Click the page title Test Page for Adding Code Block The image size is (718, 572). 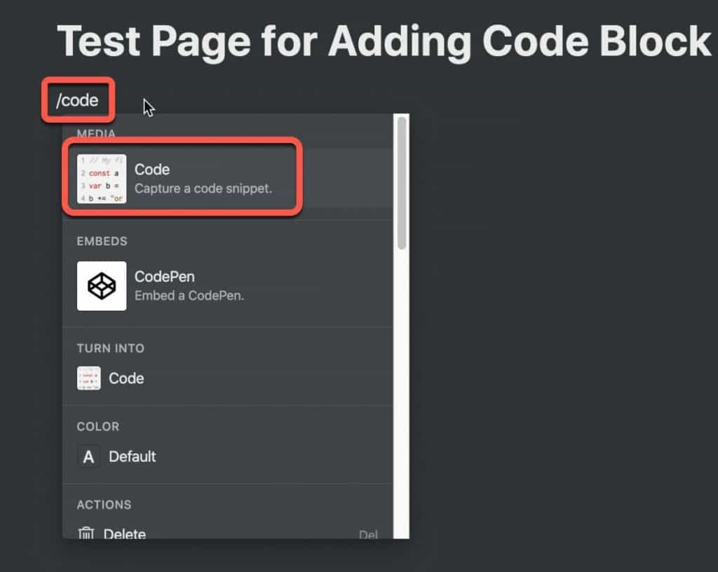point(384,41)
